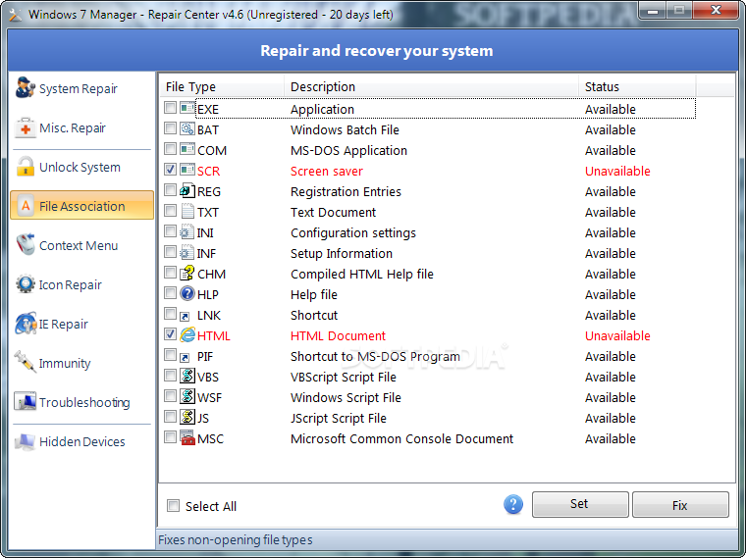This screenshot has width=746, height=558.
Task: Click the WSF file type label
Action: 210,398
